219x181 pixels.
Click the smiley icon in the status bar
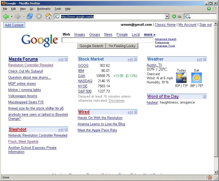210,177
